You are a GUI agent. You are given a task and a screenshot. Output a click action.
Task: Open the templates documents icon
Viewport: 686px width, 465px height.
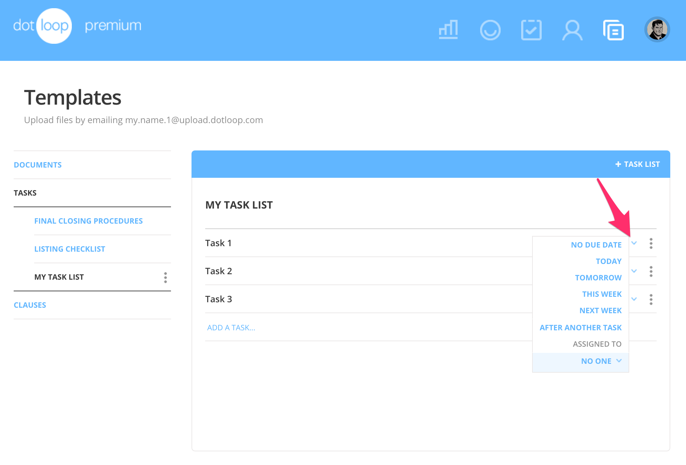[614, 30]
